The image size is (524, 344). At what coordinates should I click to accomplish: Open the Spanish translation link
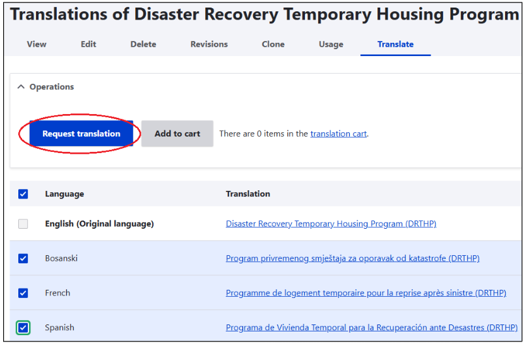pyautogui.click(x=371, y=328)
